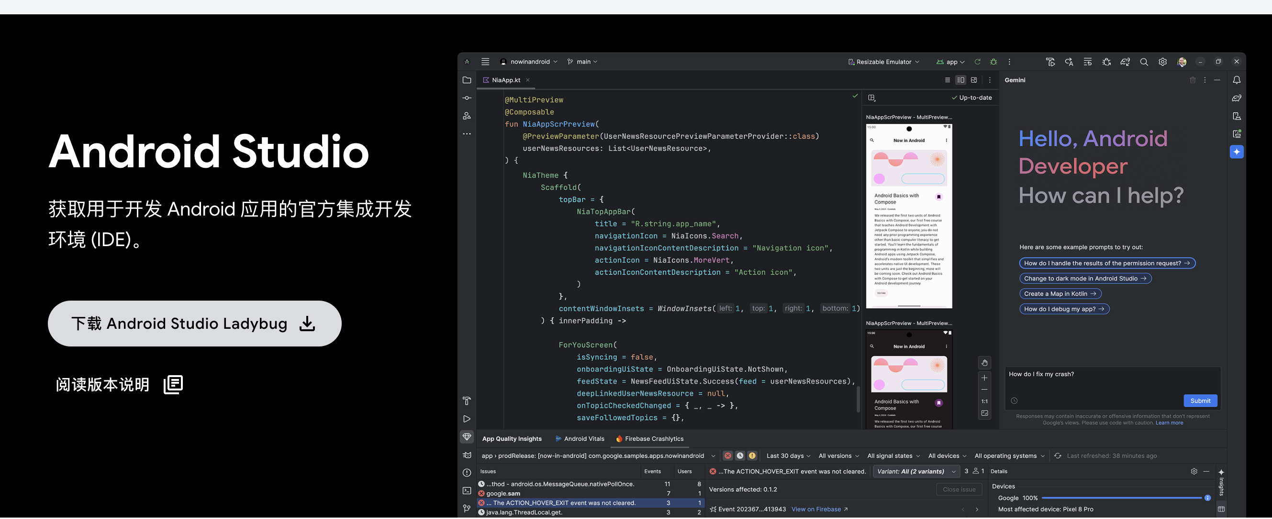Switch to the Firebase Crashlytics tab
The image size is (1272, 519).
pyautogui.click(x=649, y=439)
